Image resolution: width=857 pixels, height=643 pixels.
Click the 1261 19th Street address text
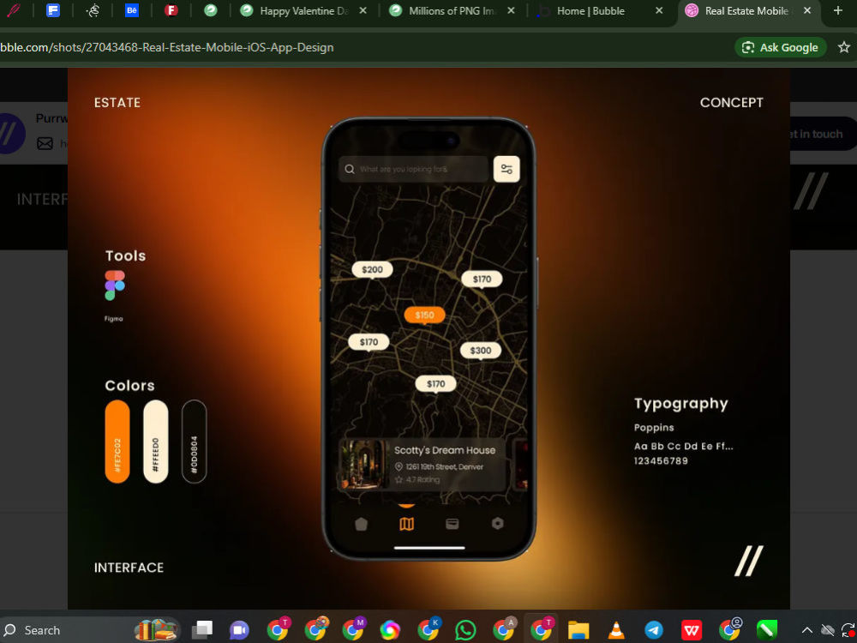(444, 467)
